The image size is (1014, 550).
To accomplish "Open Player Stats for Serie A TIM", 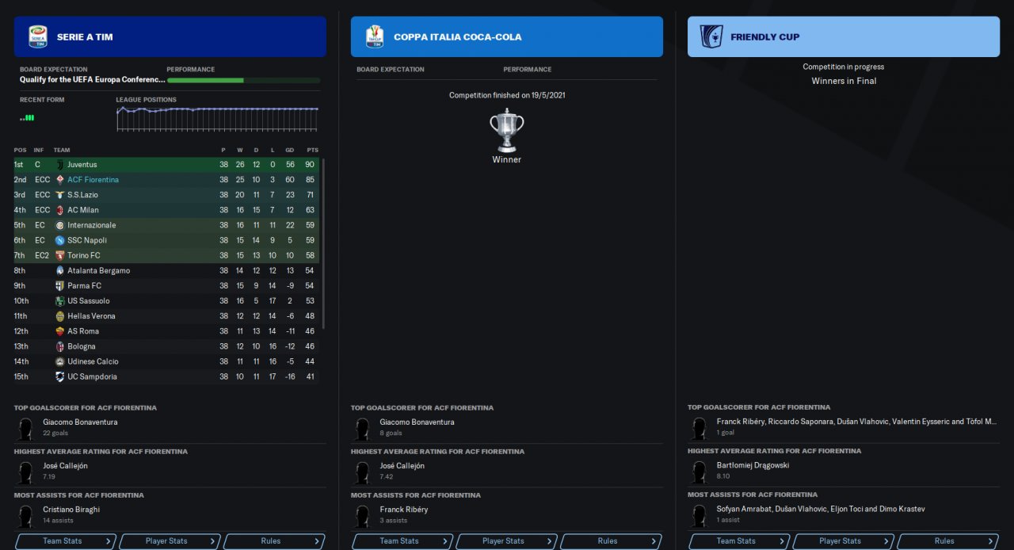I will coord(170,541).
